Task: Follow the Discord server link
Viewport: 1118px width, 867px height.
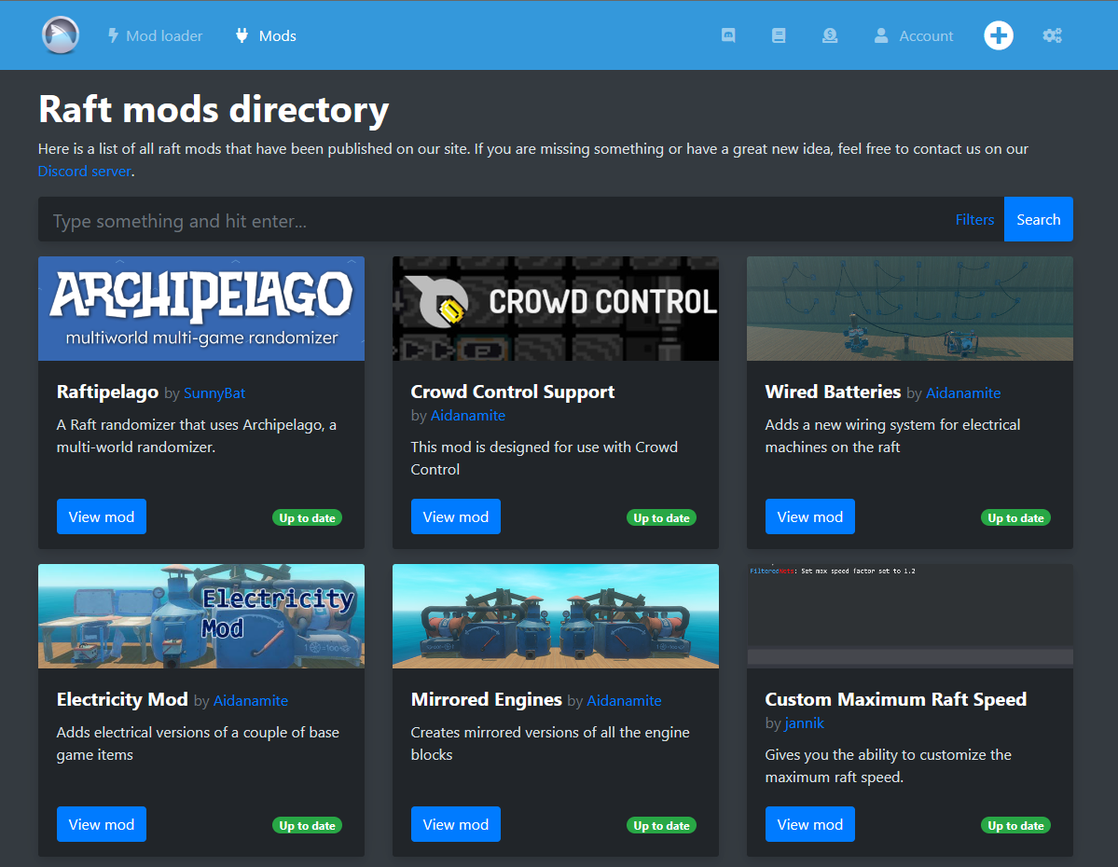Action: pos(84,172)
